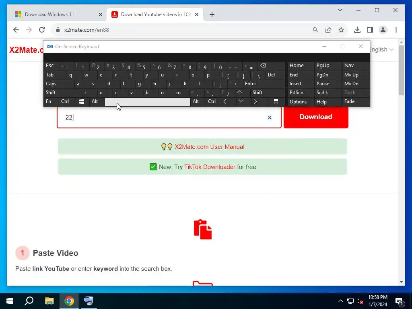Open File Explorer from the taskbar

pos(49,301)
